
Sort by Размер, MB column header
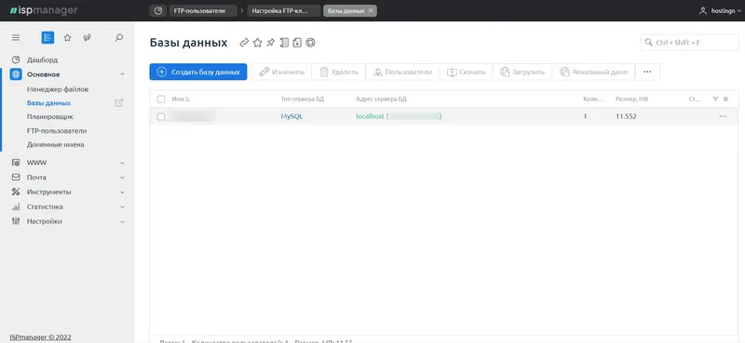pyautogui.click(x=631, y=99)
